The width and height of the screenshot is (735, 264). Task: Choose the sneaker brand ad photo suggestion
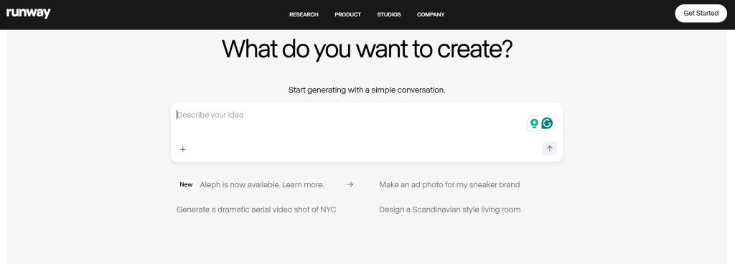tap(449, 184)
